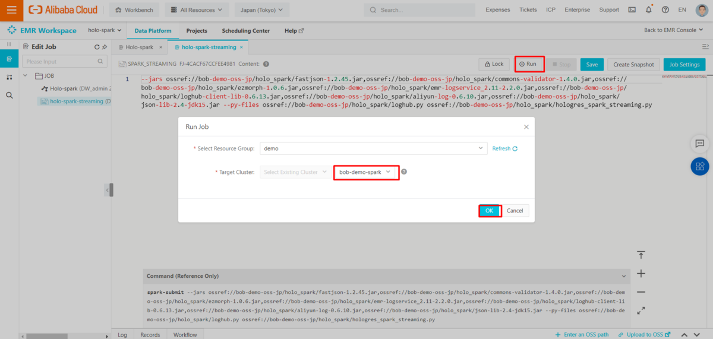Select the workflow sidebar icon
713x339 pixels.
coord(9,77)
